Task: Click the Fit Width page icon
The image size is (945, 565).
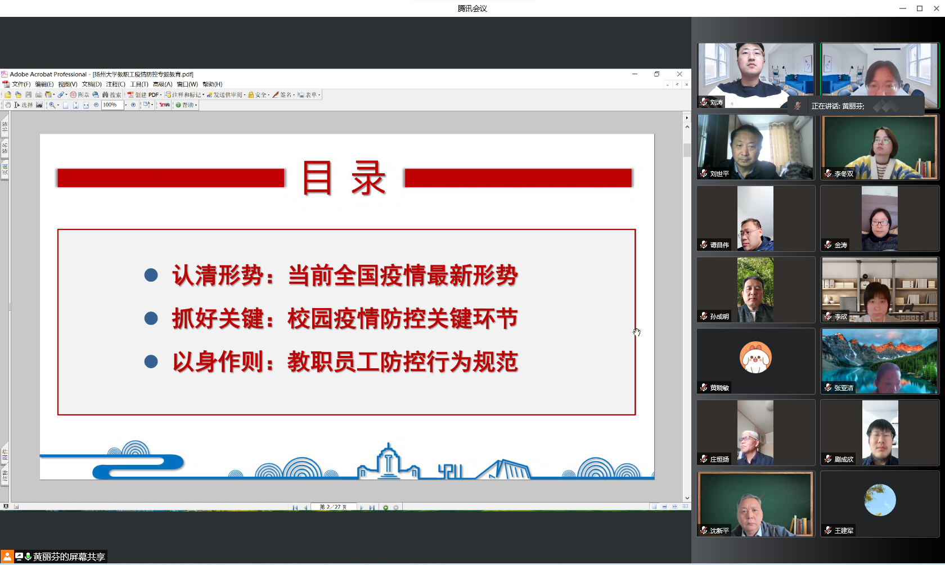Action: click(86, 105)
